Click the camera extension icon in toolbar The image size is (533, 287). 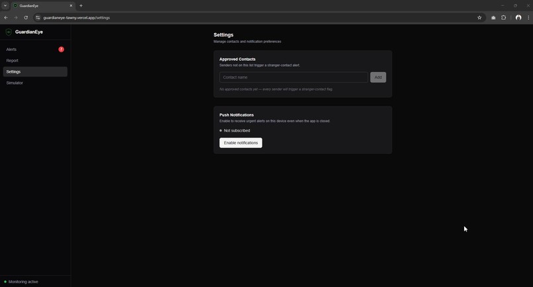[493, 18]
